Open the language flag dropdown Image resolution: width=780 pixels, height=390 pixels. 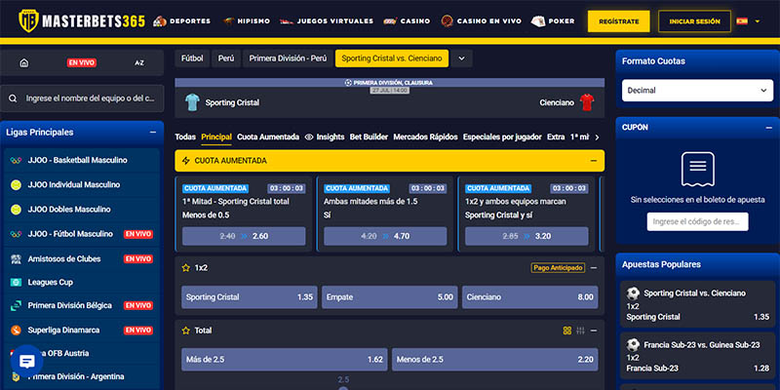[748, 21]
